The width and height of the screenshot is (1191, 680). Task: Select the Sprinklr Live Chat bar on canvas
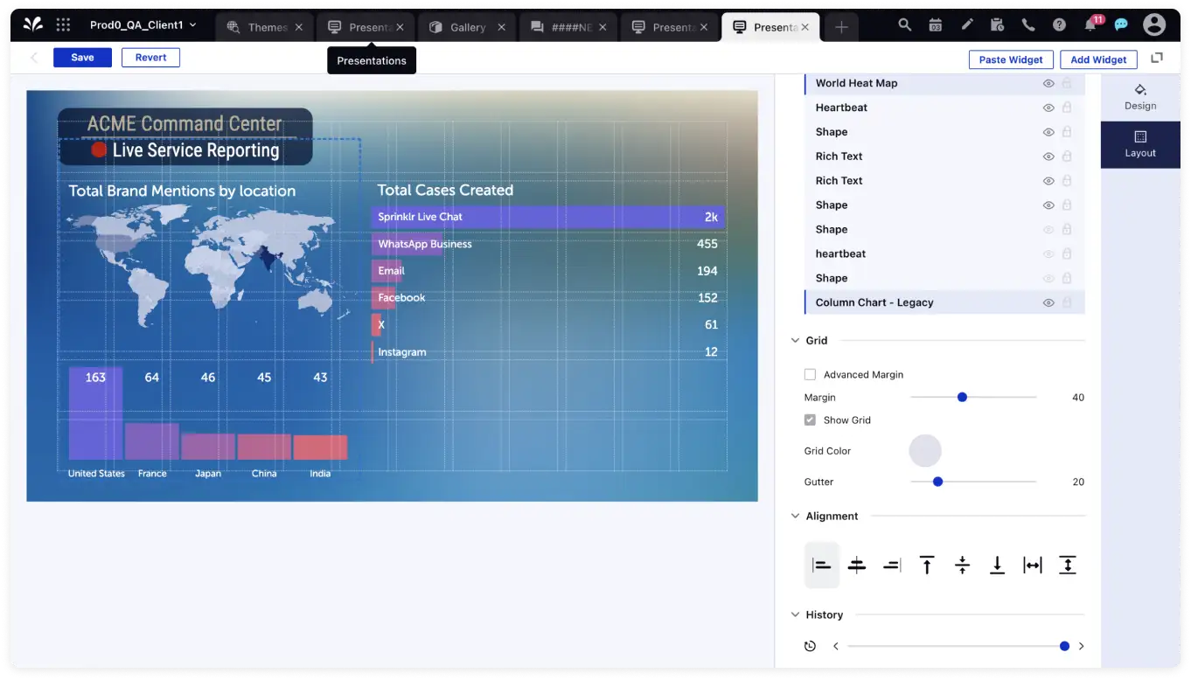coord(548,217)
